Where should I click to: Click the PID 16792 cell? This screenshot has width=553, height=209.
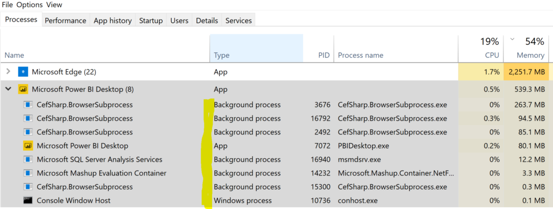click(x=320, y=118)
